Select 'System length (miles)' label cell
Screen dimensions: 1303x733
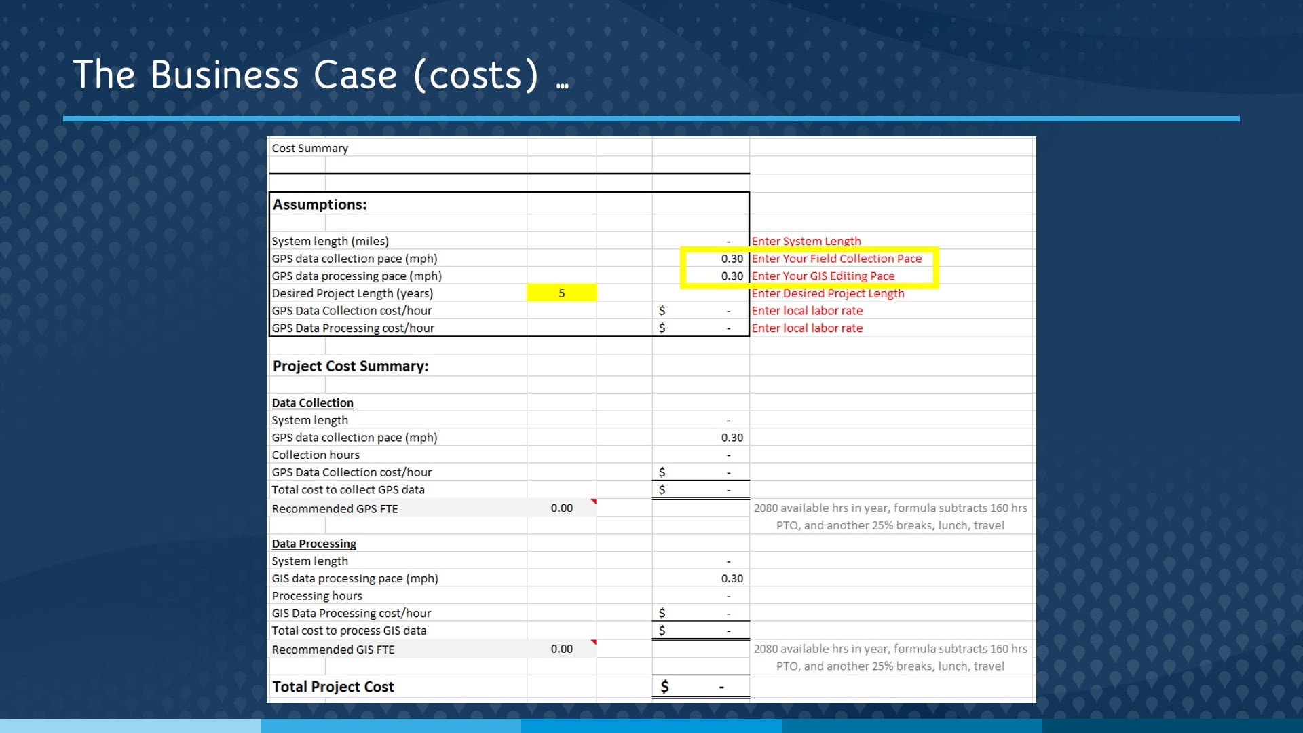click(331, 241)
